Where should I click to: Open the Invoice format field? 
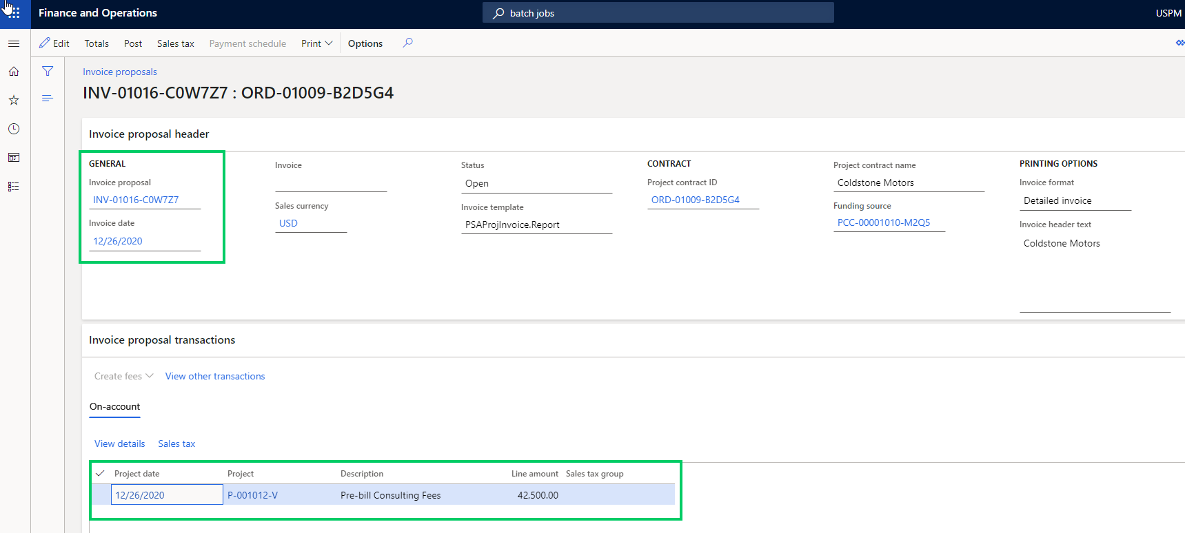click(x=1074, y=201)
